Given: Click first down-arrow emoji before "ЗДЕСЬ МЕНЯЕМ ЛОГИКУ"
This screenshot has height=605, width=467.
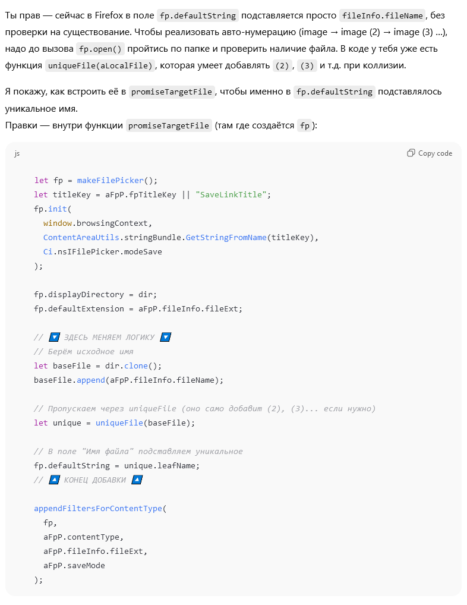Looking at the screenshot, I should (55, 338).
